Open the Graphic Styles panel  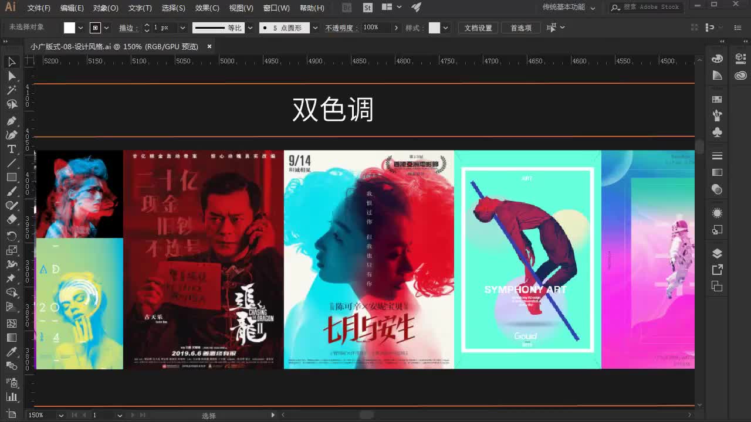coord(717,230)
